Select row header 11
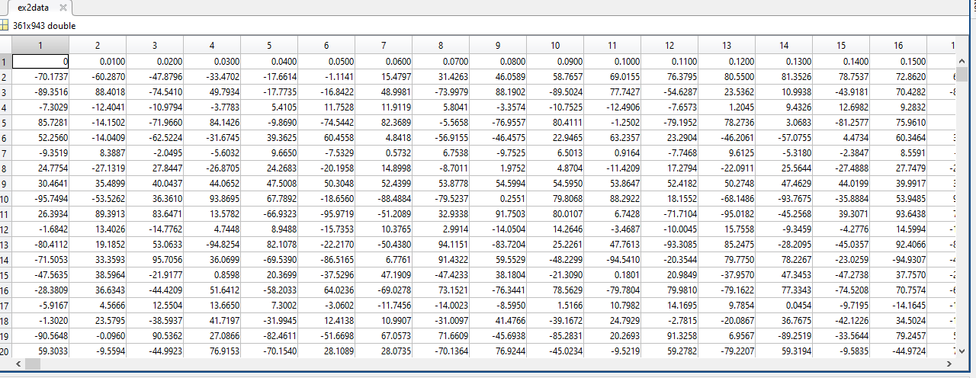Screen dimensions: 976x378 [x=6, y=214]
